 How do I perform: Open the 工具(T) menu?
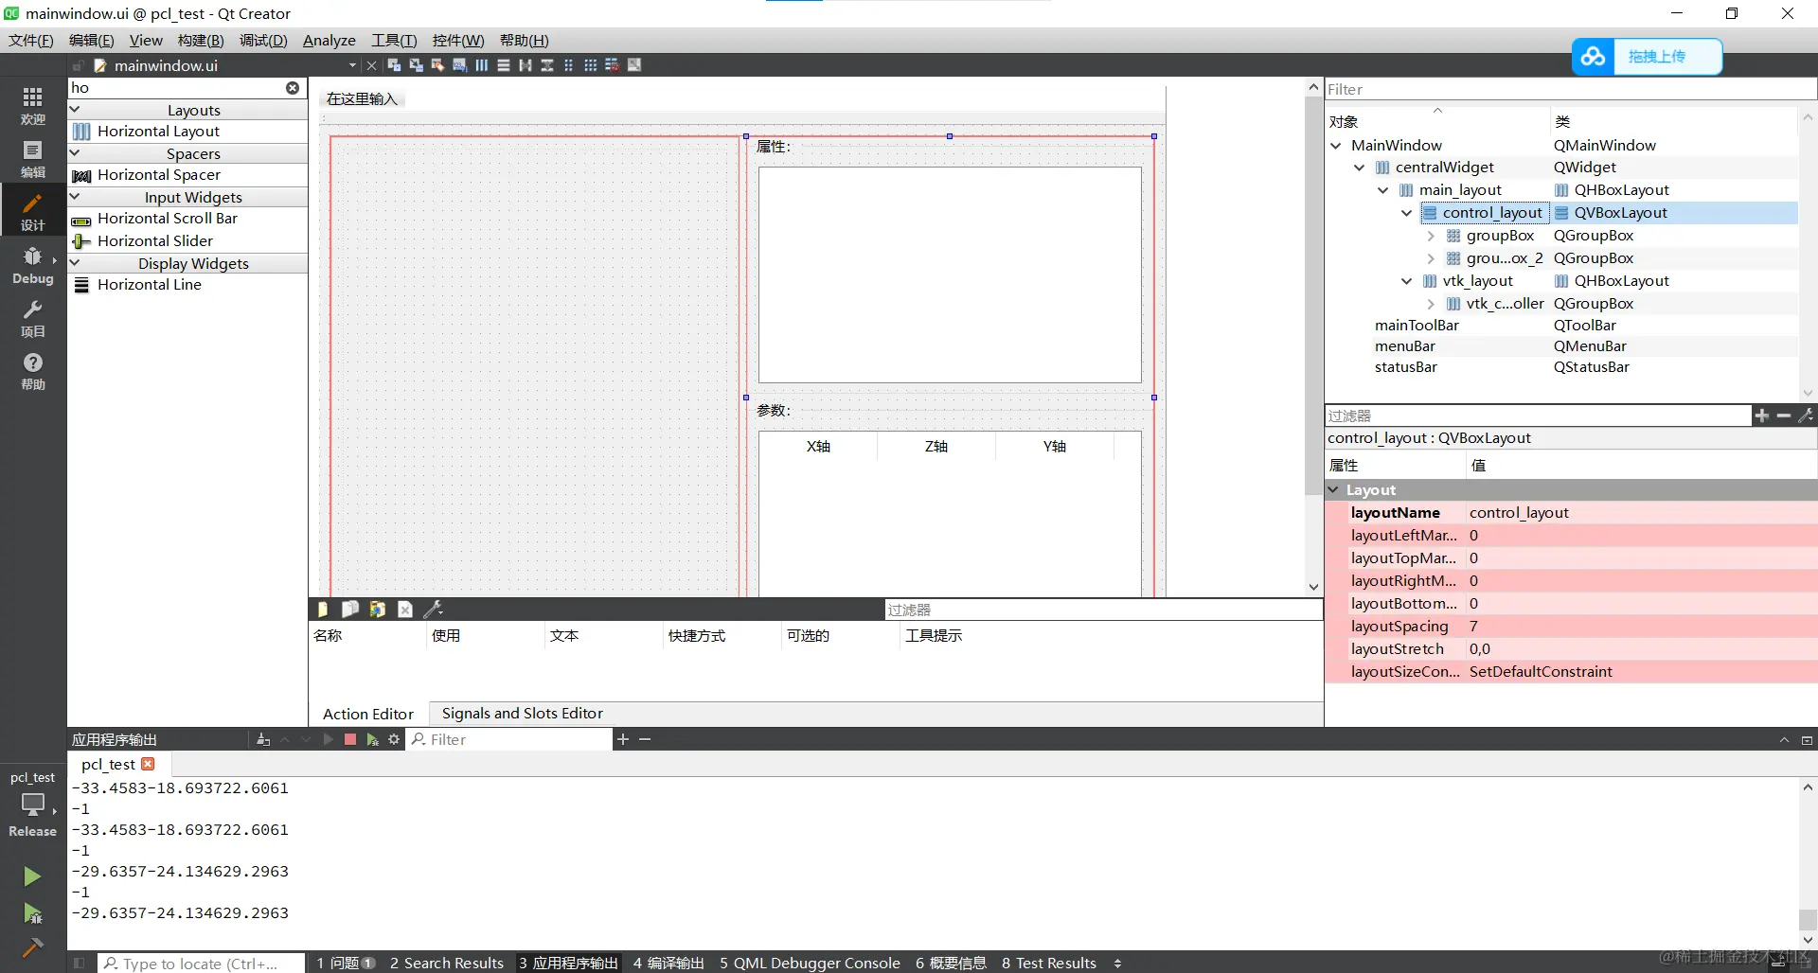point(394,40)
